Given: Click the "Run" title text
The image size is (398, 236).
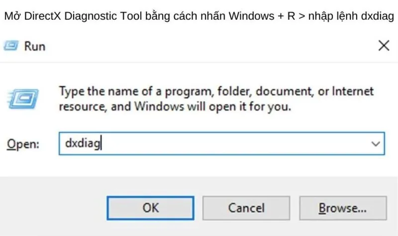Looking at the screenshot, I should 35,46.
